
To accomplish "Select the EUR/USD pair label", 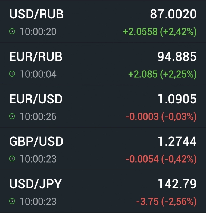I will 36,99.
